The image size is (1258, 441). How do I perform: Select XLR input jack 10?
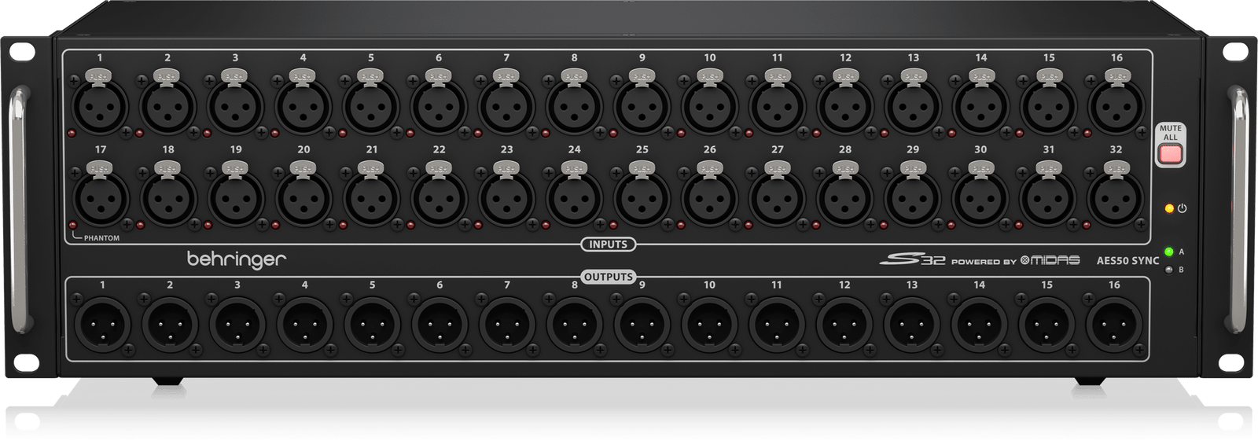click(710, 106)
